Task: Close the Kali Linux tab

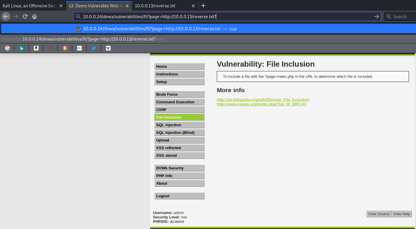Action: 61,6
